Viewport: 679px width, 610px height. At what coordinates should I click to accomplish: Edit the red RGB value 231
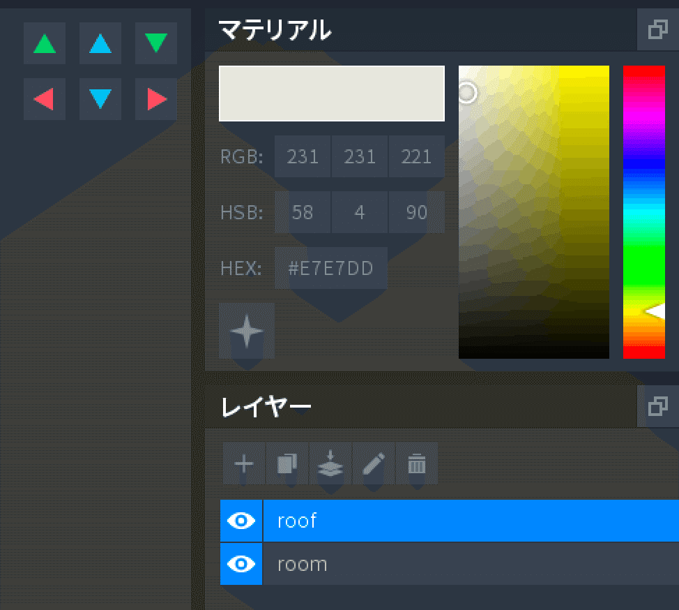click(303, 156)
